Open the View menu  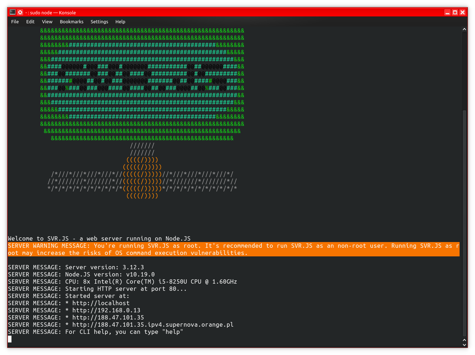pos(47,22)
